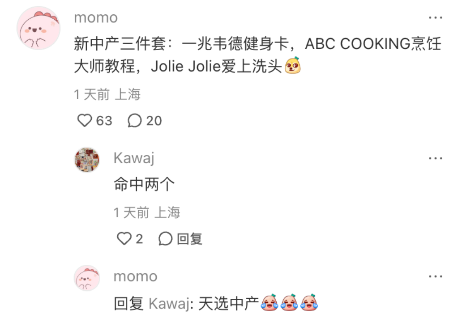Open momo's large profile avatar
The width and height of the screenshot is (462, 322).
coord(38,28)
